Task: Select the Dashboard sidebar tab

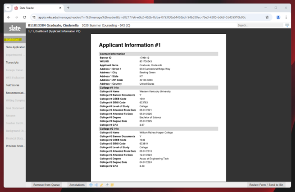Action: pyautogui.click(x=13, y=40)
